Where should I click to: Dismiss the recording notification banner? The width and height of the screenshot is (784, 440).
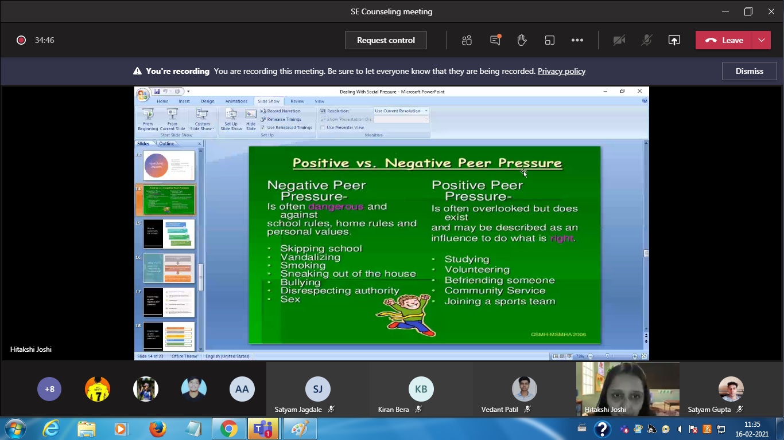coord(749,71)
